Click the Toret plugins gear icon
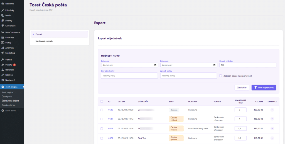The height and width of the screenshot is (144, 285). (x=3, y=87)
